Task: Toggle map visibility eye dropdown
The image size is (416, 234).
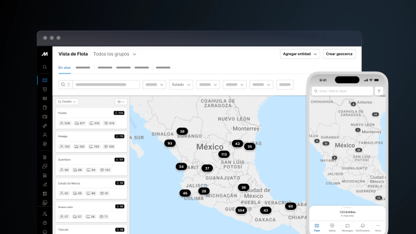Action: [x=121, y=102]
